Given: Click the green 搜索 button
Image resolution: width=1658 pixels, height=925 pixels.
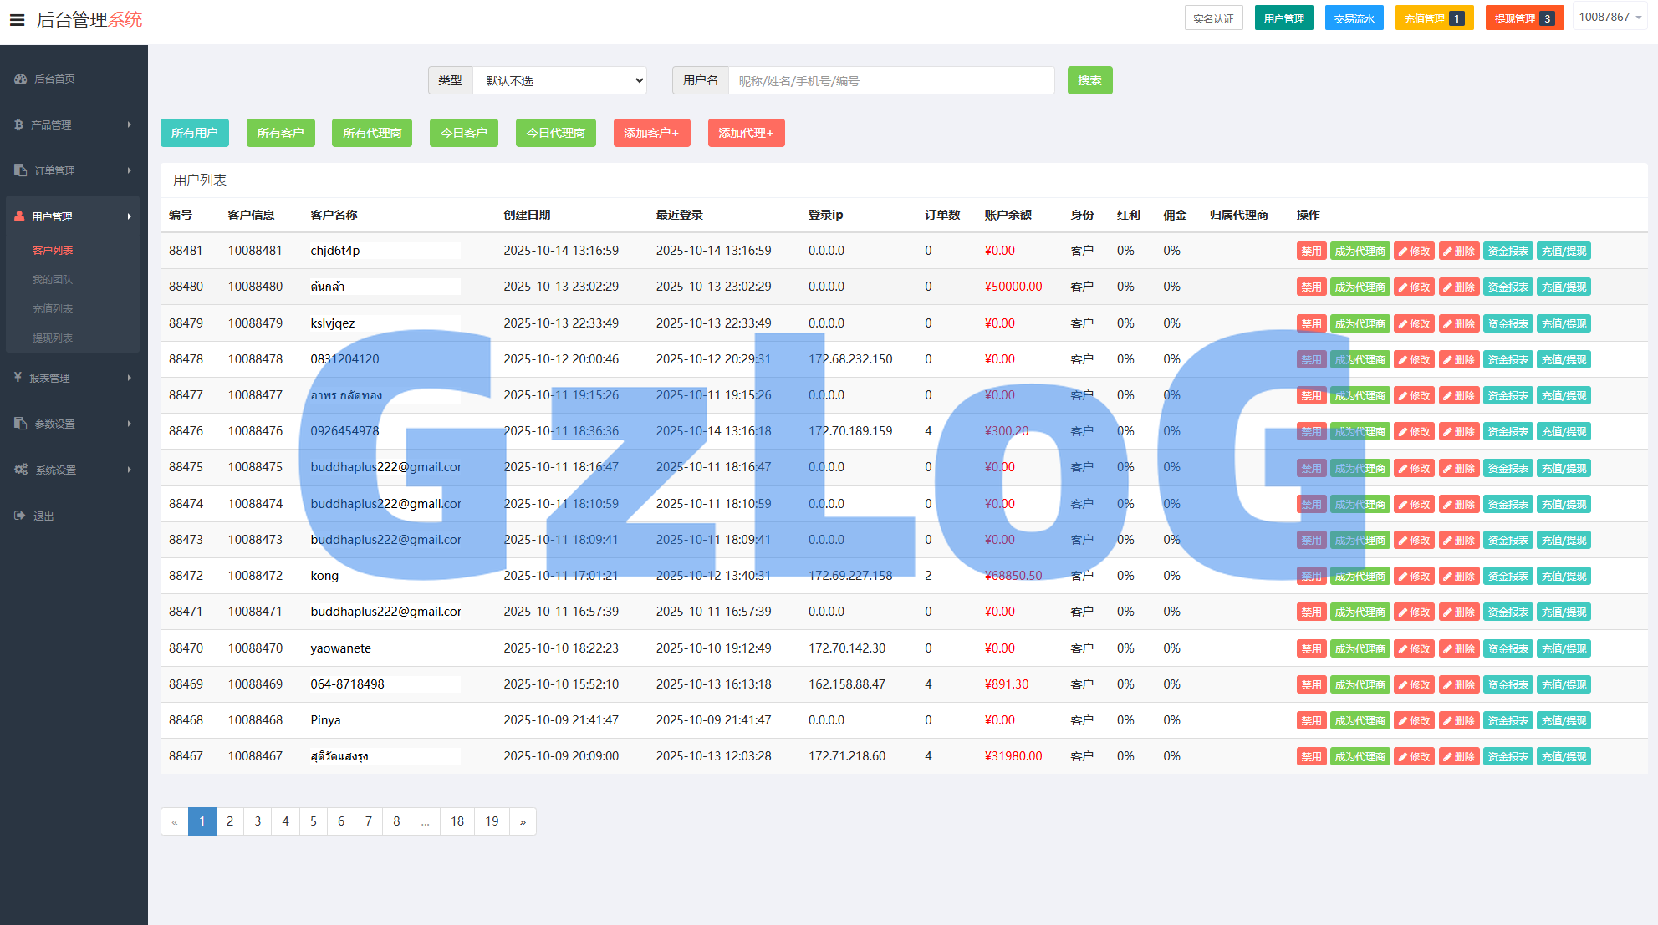Looking at the screenshot, I should pyautogui.click(x=1089, y=80).
